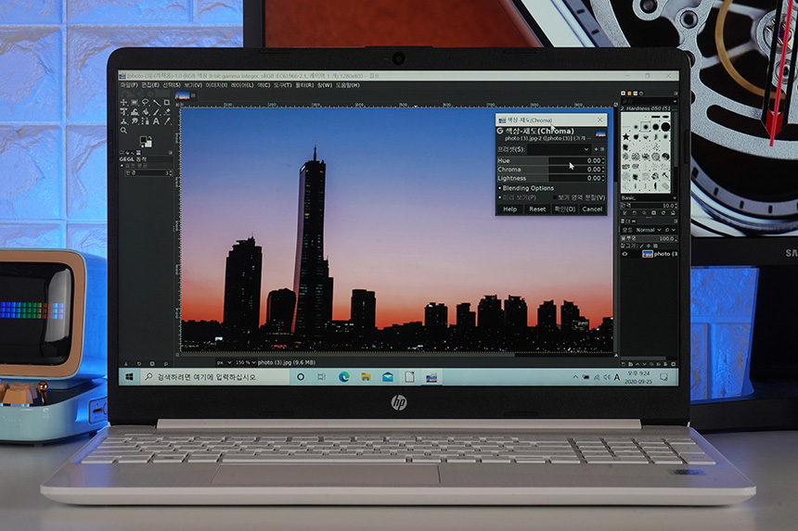Select the Unified Transform tool
798x531 pixels.
pyautogui.click(x=123, y=112)
